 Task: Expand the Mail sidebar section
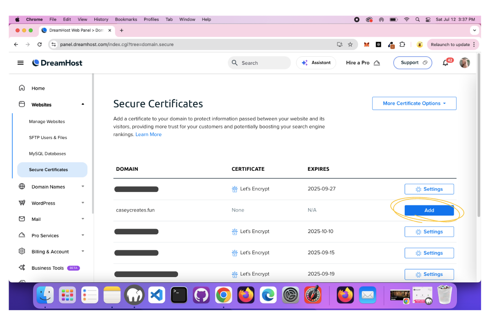[x=83, y=219]
